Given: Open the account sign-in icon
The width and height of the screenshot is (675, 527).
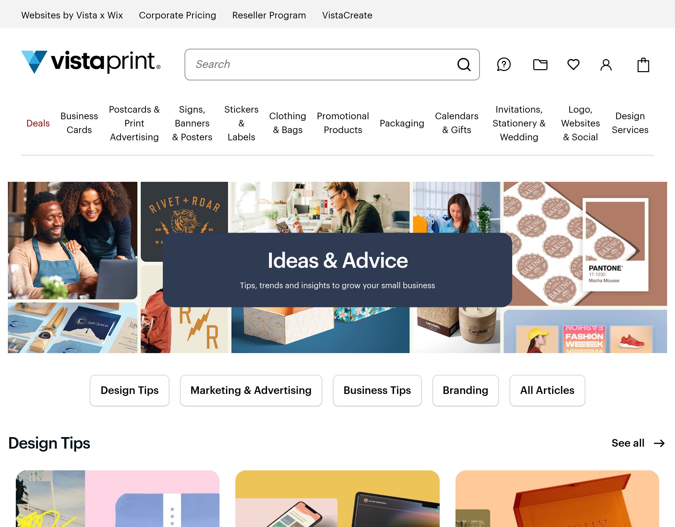Looking at the screenshot, I should tap(606, 65).
